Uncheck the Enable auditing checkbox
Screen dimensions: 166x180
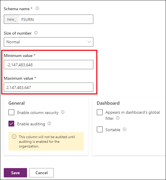point(11,124)
